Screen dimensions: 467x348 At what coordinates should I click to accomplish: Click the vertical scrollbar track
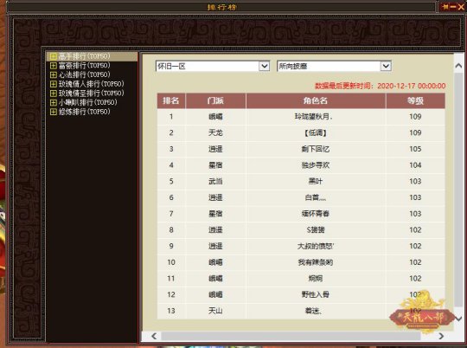point(459,190)
